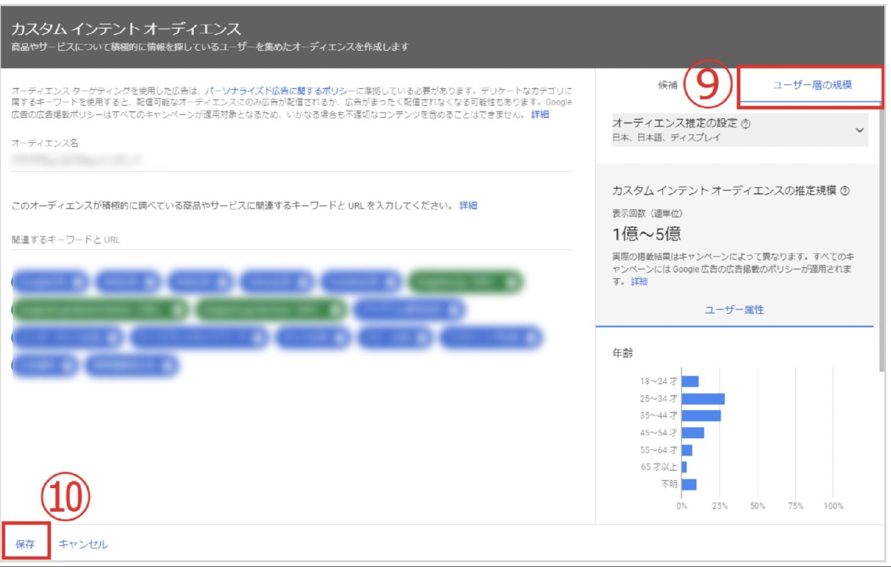Open the ユーザー属性 tab

pos(734,310)
